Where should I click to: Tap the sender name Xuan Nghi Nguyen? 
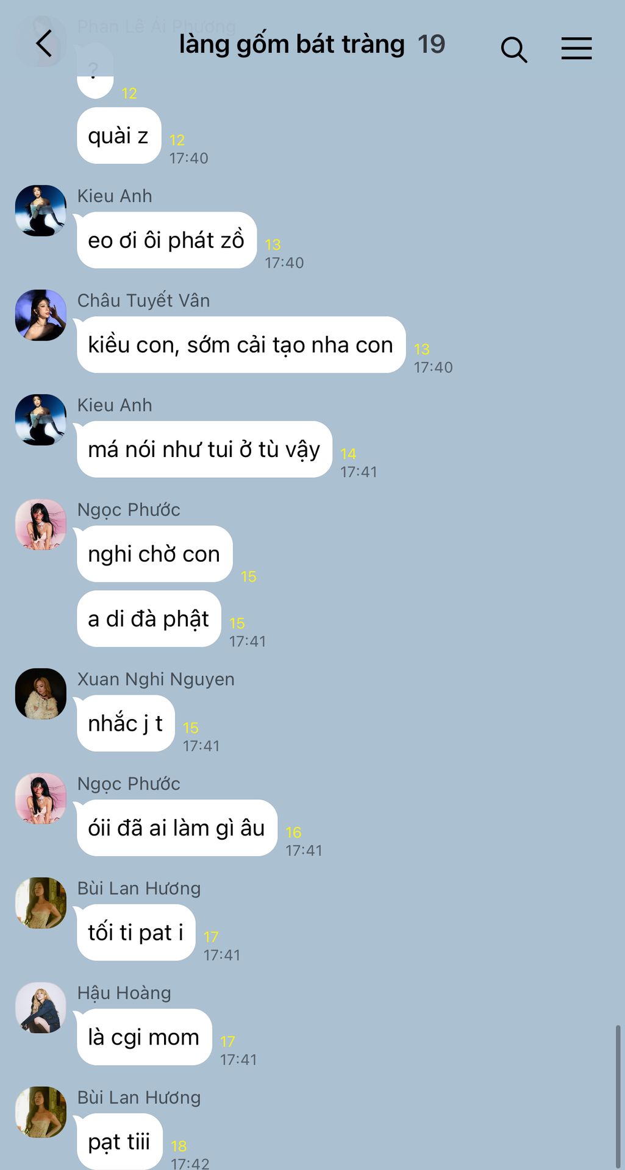[x=155, y=679]
